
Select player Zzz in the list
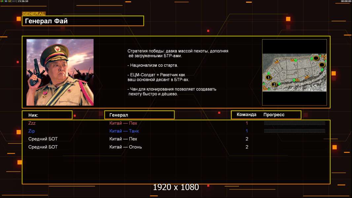click(32, 123)
